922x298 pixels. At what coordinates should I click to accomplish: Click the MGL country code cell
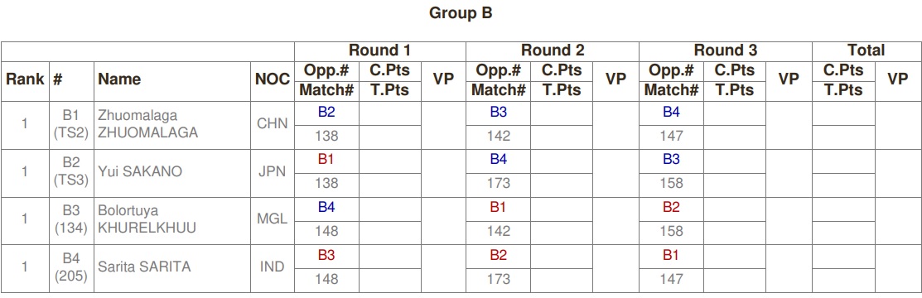(x=273, y=219)
